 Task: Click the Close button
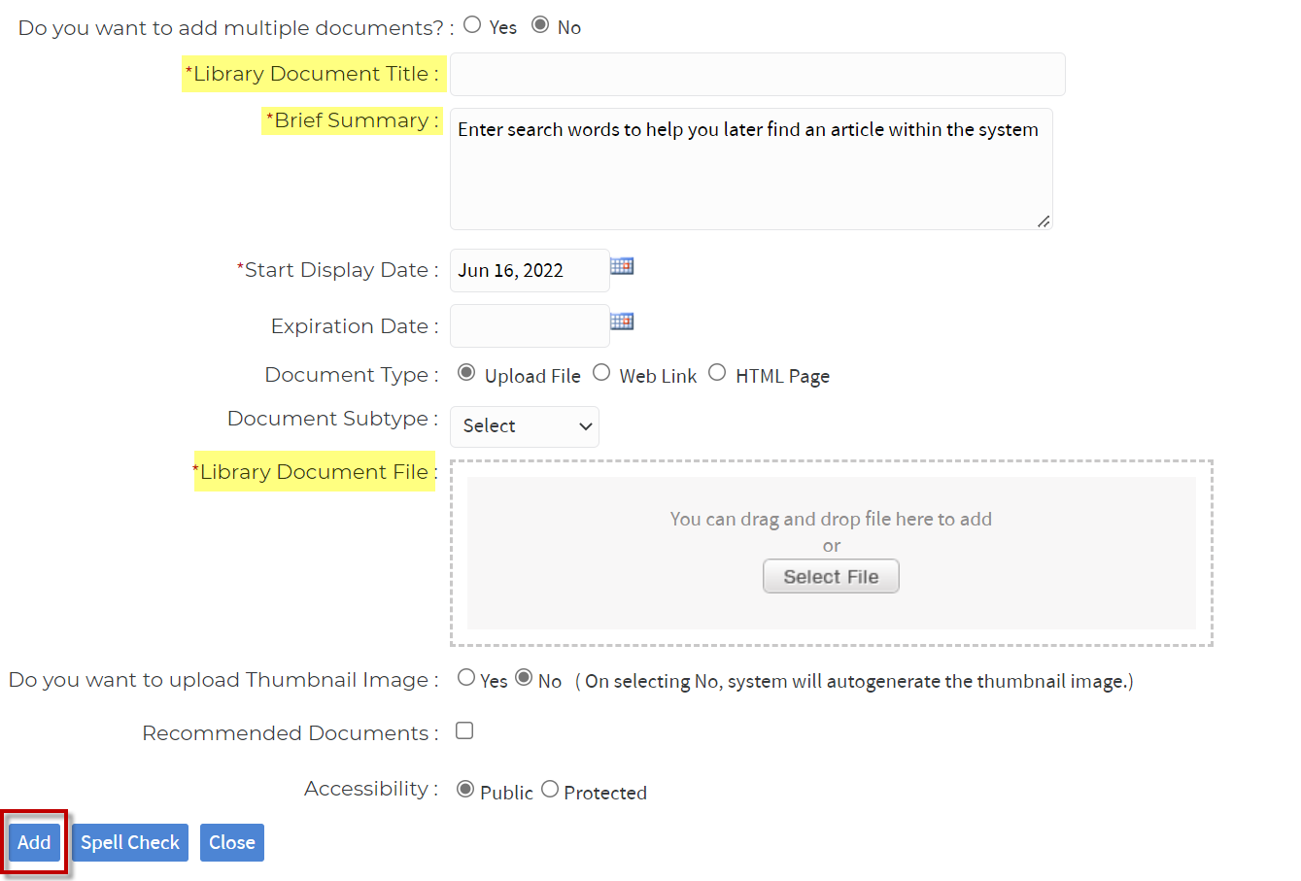(232, 842)
